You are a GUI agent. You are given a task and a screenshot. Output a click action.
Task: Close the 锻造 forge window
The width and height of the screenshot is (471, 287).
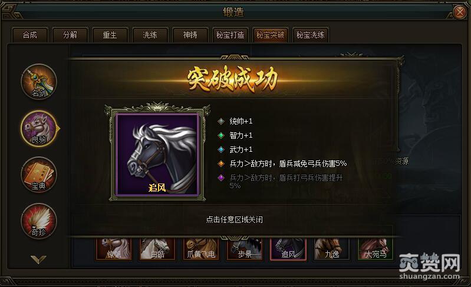tap(460, 12)
